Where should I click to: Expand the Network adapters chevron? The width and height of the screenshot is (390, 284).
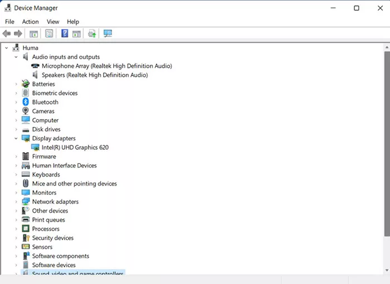tap(16, 202)
